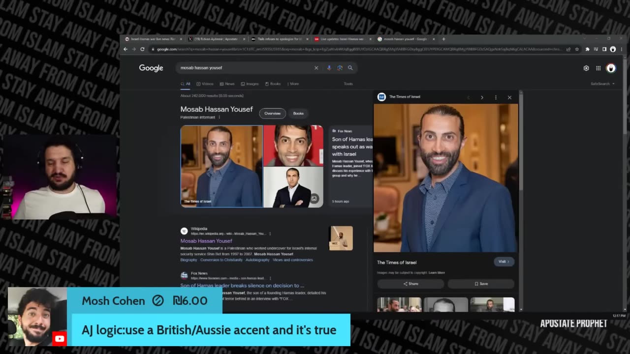Click the YouTube icon on superchat banner

click(x=60, y=338)
